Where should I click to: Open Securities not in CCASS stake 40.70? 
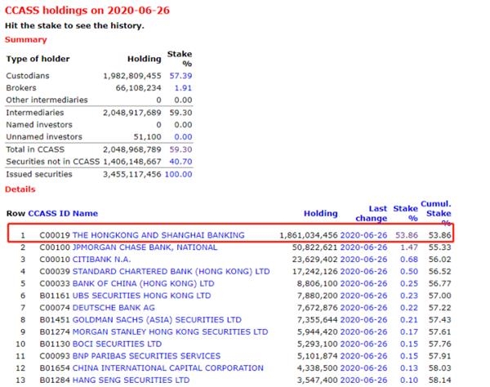pyautogui.click(x=180, y=162)
